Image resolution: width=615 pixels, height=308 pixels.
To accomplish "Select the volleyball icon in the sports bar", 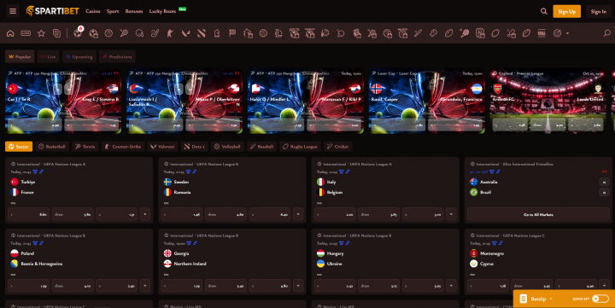I will pos(263,33).
